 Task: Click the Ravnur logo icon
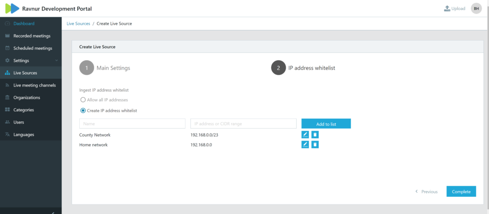(12, 9)
